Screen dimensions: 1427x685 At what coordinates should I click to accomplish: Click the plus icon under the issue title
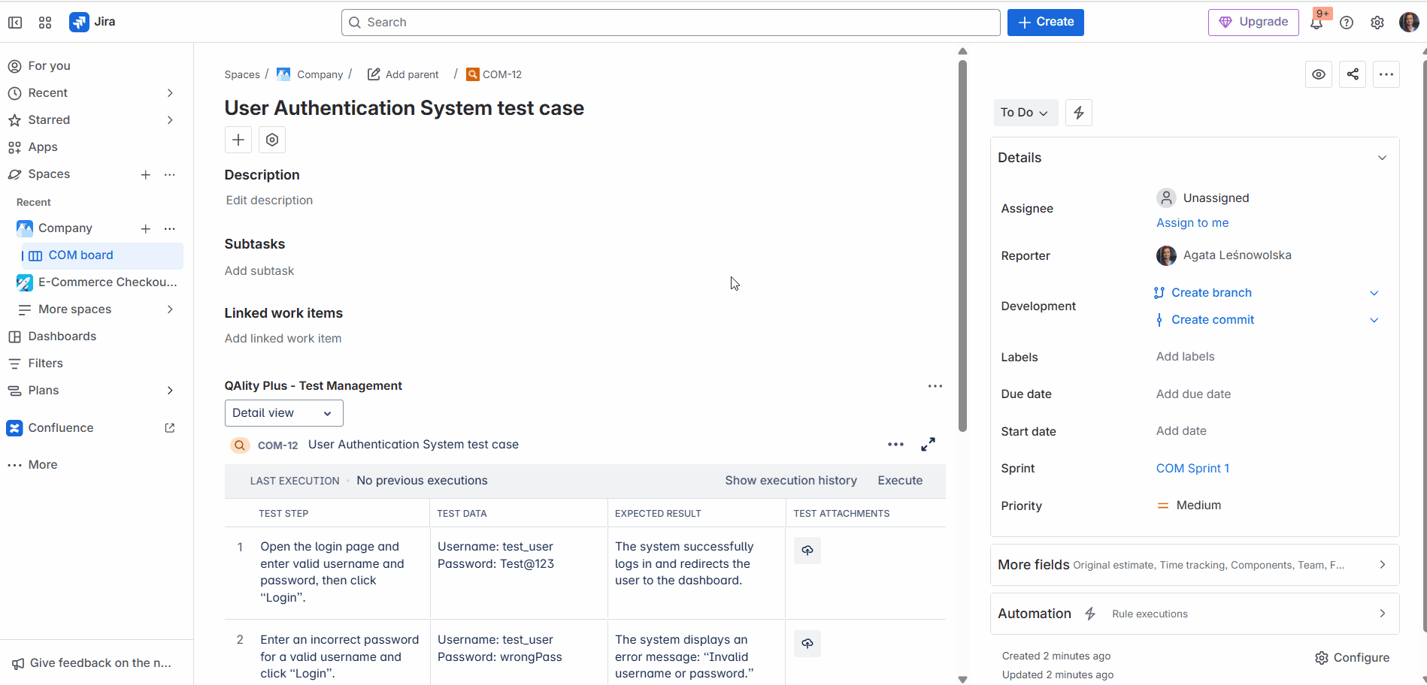[x=238, y=140]
